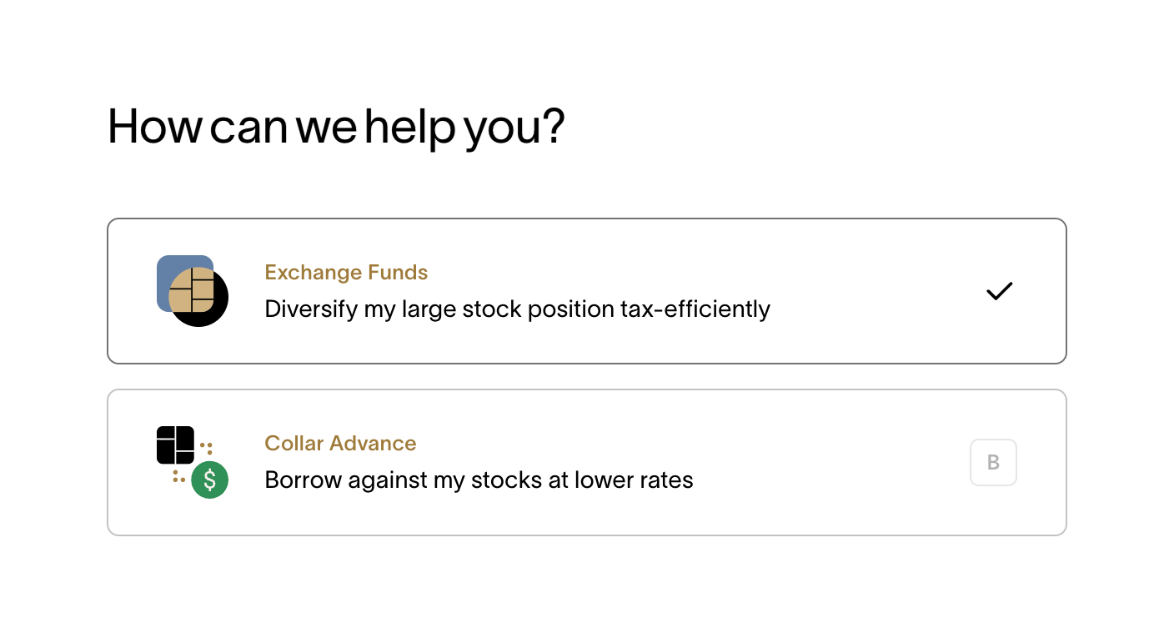Viewport: 1174px width, 643px height.
Task: Click the Collar Advance dollar icon
Action: [x=193, y=462]
